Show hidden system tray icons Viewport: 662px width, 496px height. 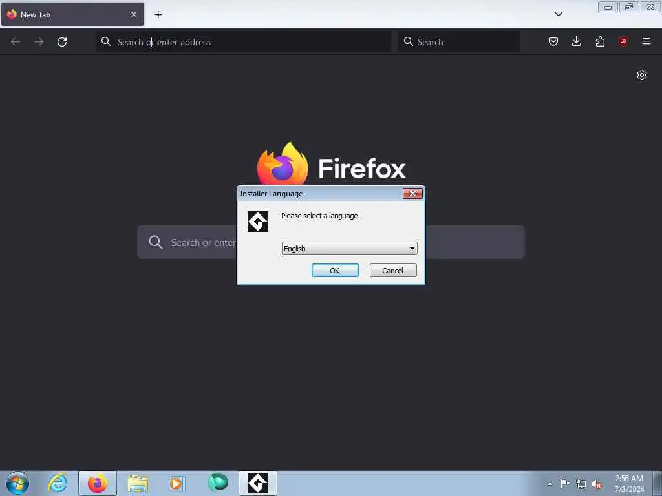point(550,484)
